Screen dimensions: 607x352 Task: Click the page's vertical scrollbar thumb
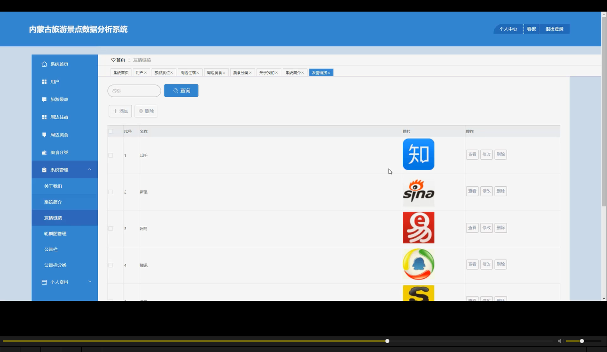pyautogui.click(x=604, y=111)
